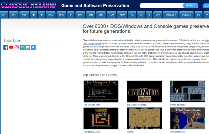Focus the search text field
209x134 pixels.
click(x=161, y=6)
